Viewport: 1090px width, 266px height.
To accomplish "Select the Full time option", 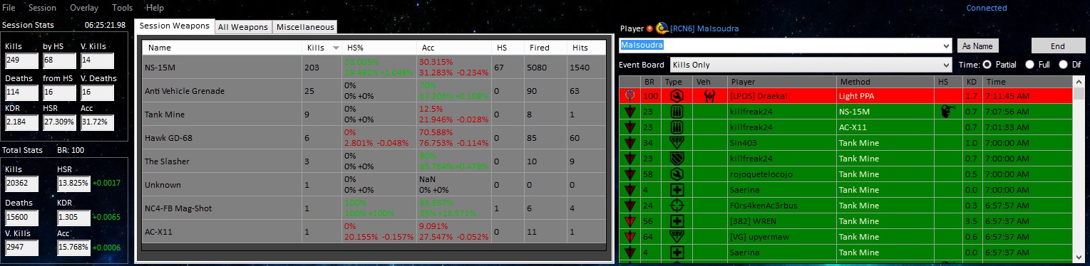I will tap(1030, 65).
